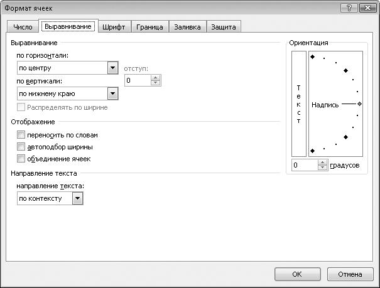The height and width of the screenshot is (288, 380).
Task: Check объединение ячеек option
Action: (x=21, y=159)
